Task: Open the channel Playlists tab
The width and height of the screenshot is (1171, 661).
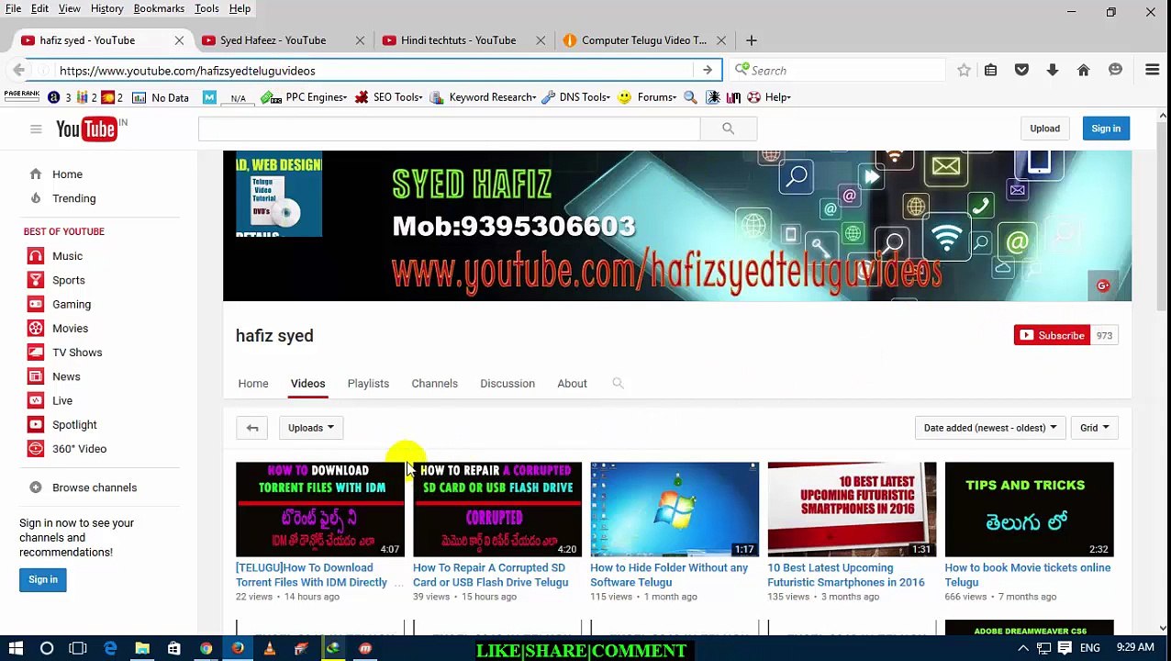Action: pyautogui.click(x=368, y=384)
